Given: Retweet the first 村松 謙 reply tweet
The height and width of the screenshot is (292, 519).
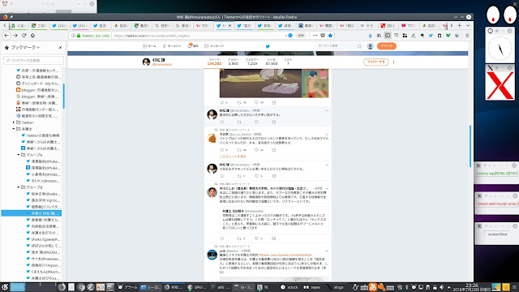Looking at the screenshot, I should [x=239, y=122].
